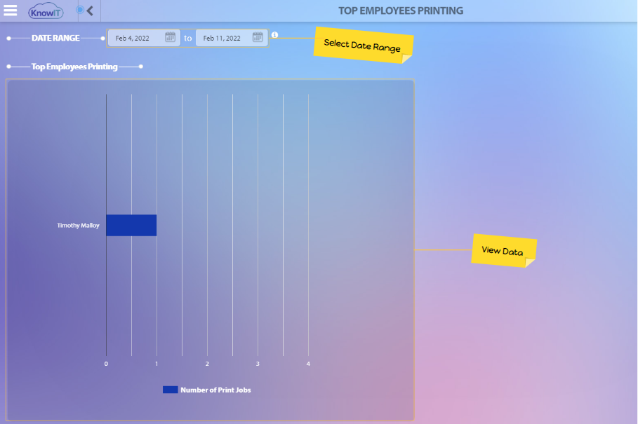This screenshot has height=424, width=638.
Task: Click the axis value 2 on chart
Action: click(x=207, y=364)
